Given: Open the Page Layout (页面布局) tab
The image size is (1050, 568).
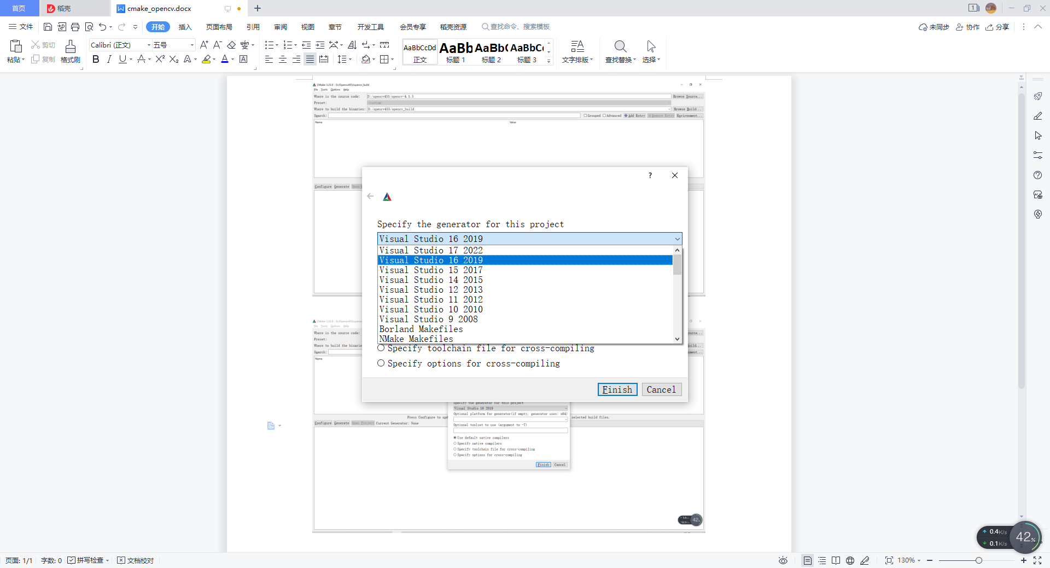Looking at the screenshot, I should tap(219, 27).
